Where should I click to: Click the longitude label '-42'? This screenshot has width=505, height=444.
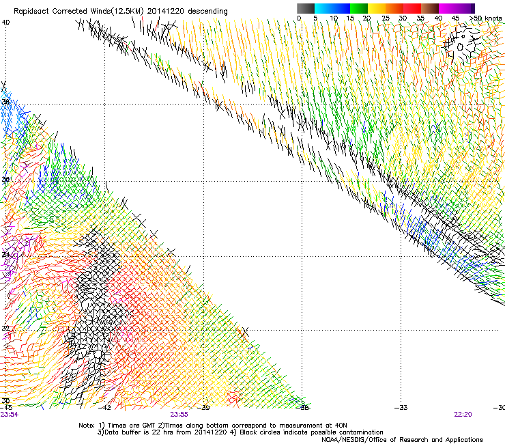click(x=104, y=408)
